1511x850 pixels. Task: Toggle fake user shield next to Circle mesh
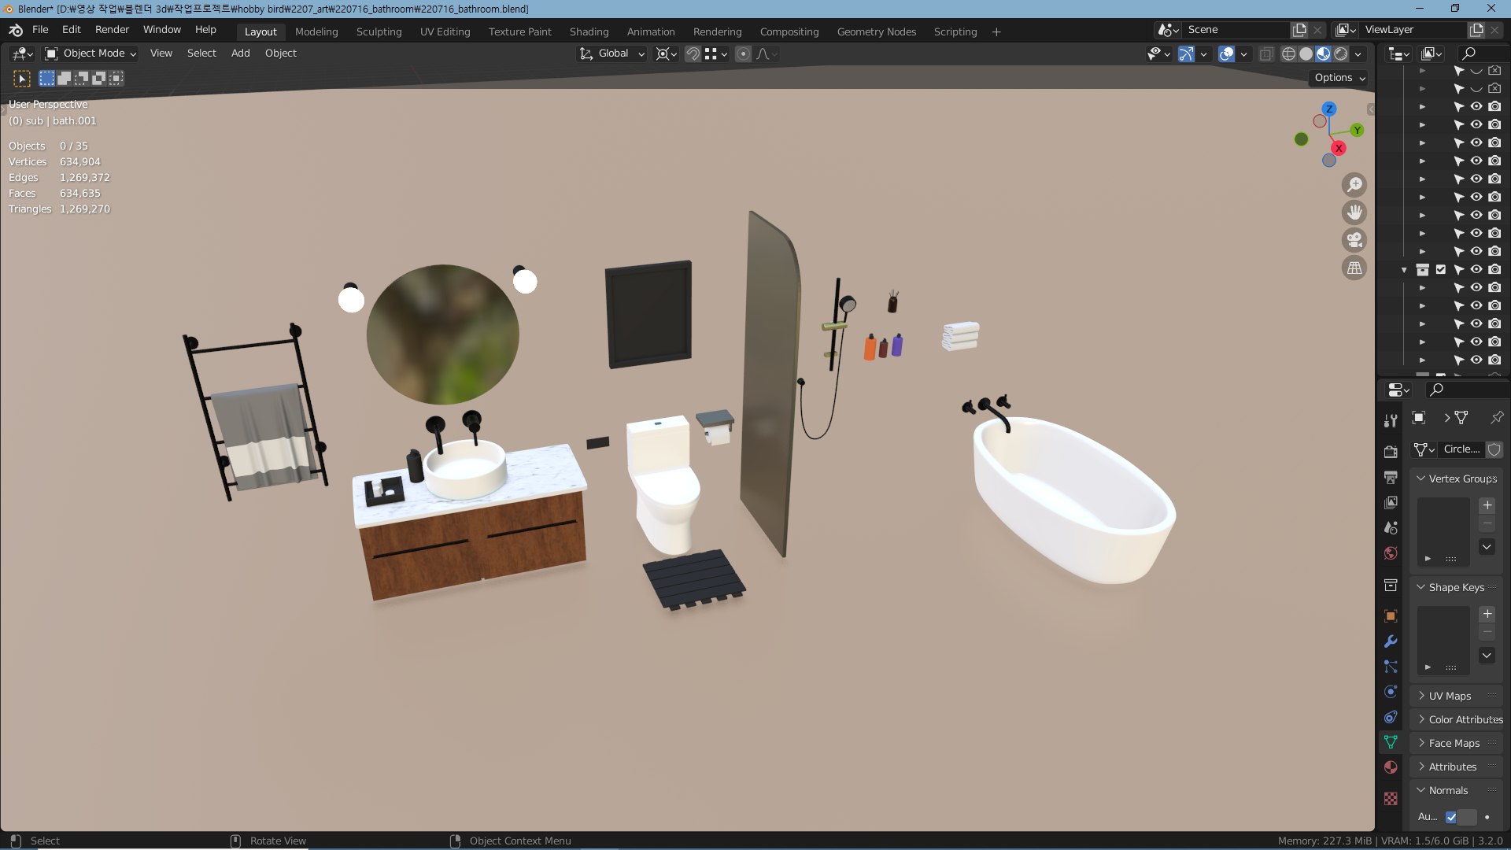click(1494, 449)
